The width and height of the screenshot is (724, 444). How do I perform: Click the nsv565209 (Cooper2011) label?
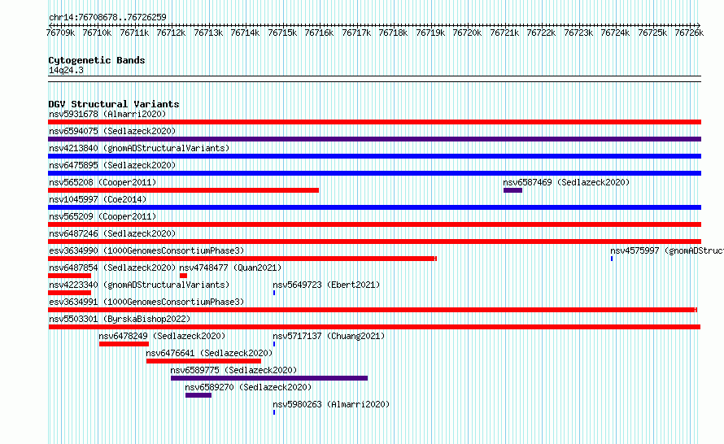102,216
